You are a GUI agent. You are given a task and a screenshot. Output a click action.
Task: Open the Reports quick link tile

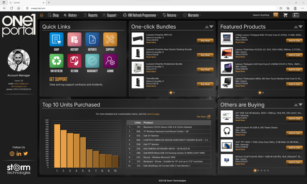92,40
